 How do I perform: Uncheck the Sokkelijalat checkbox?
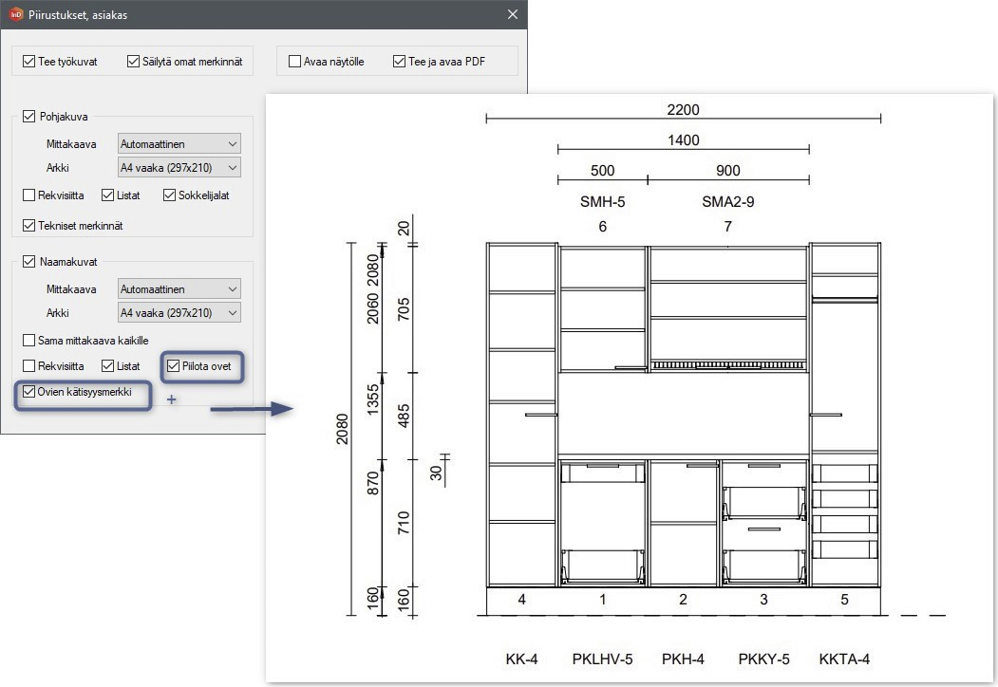coord(170,195)
